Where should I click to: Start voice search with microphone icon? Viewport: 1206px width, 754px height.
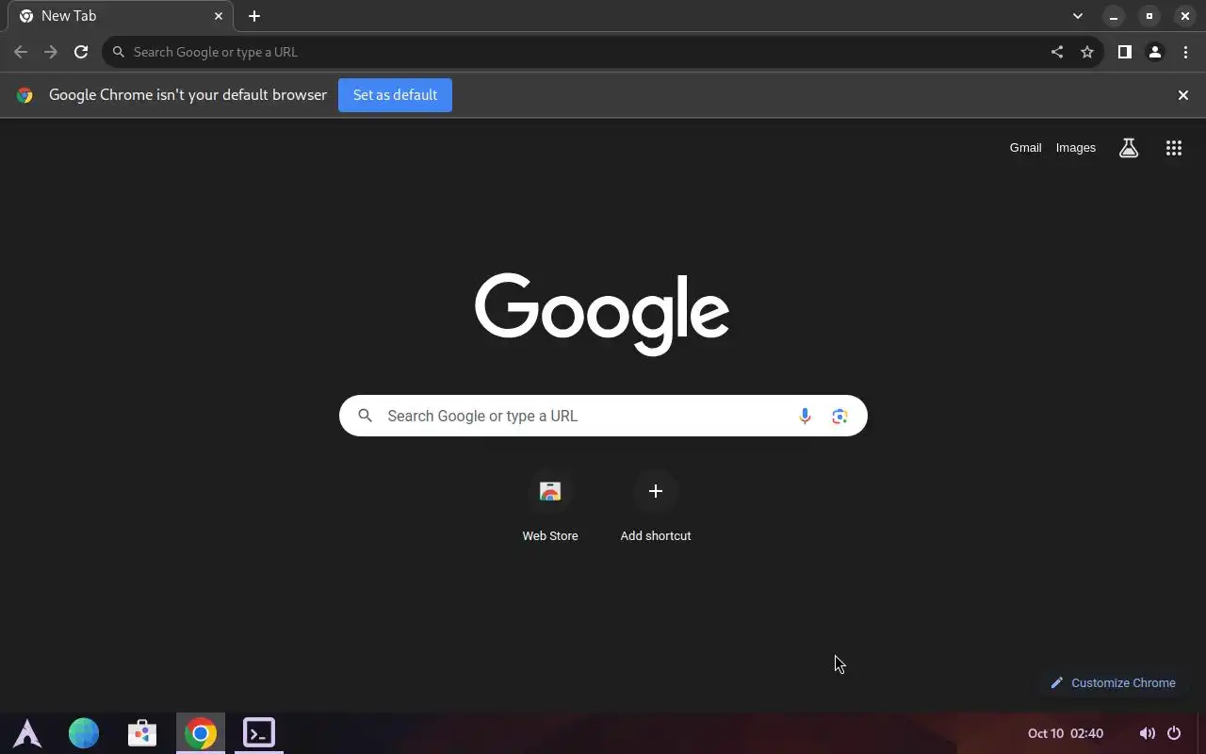pos(805,416)
